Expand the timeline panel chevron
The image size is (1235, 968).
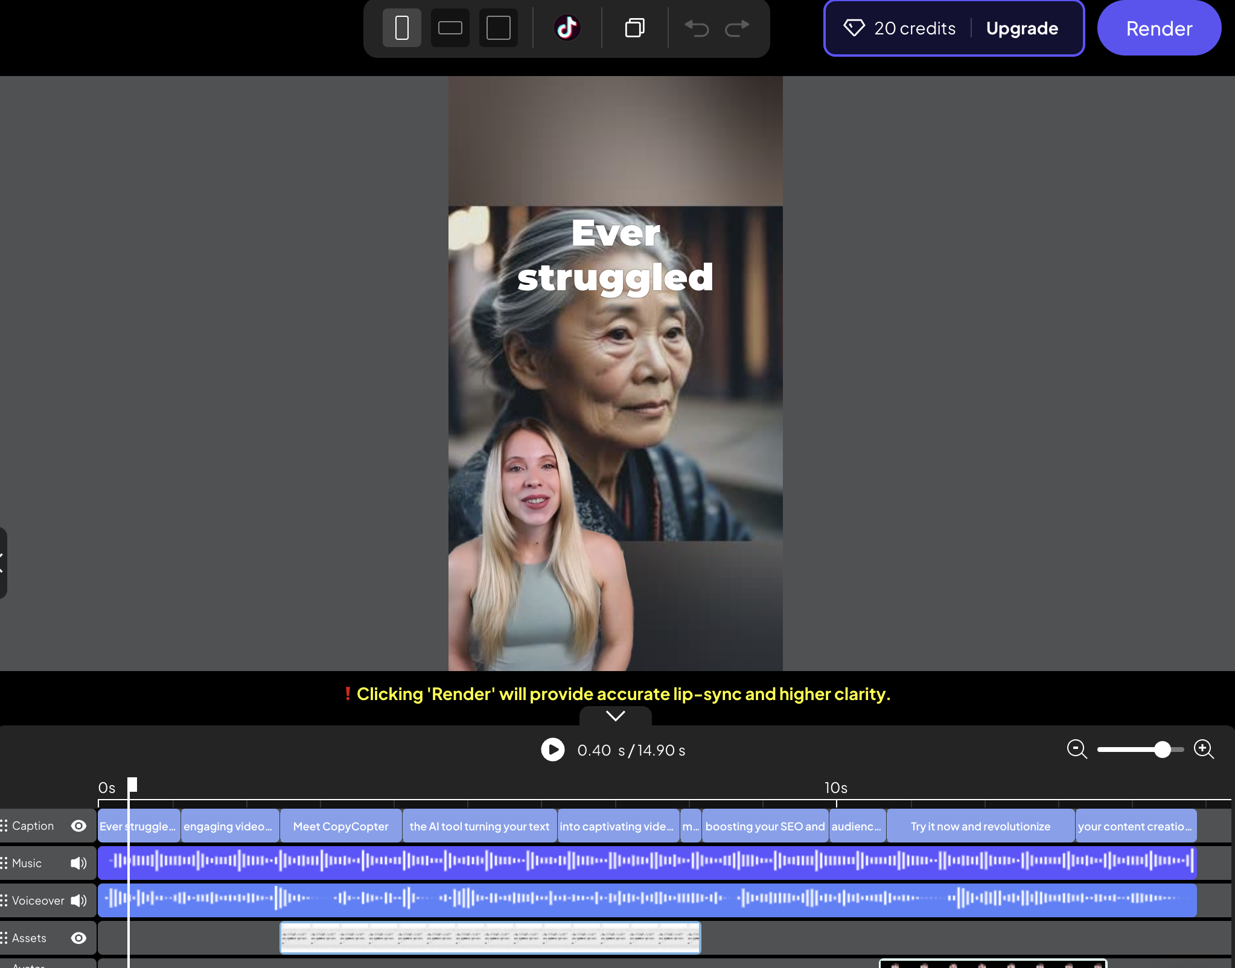616,716
